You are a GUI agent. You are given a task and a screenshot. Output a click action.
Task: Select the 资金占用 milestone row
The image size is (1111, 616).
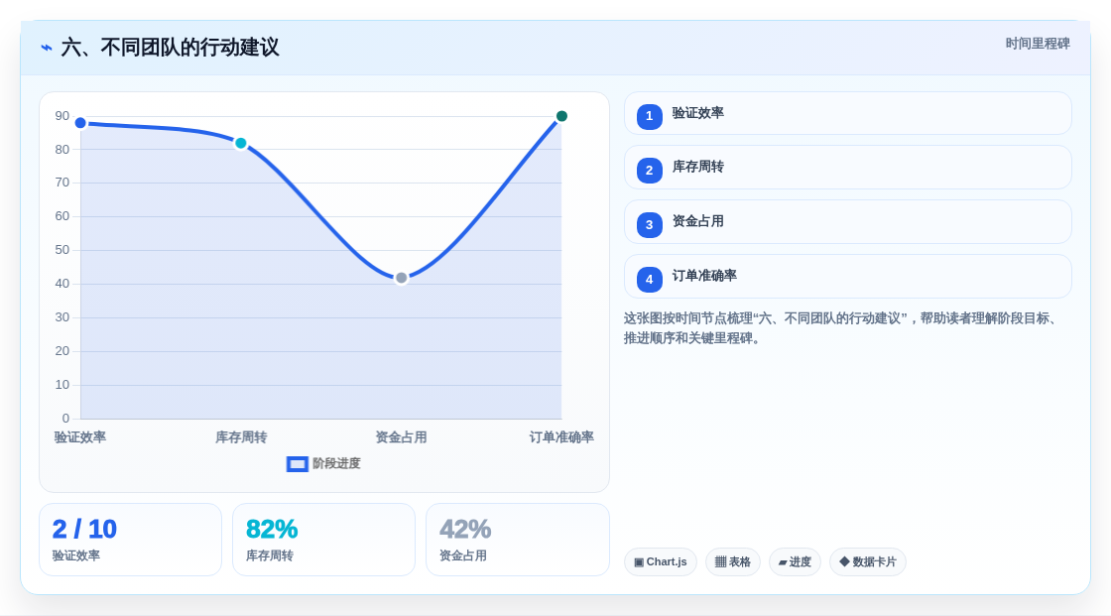[x=847, y=222]
